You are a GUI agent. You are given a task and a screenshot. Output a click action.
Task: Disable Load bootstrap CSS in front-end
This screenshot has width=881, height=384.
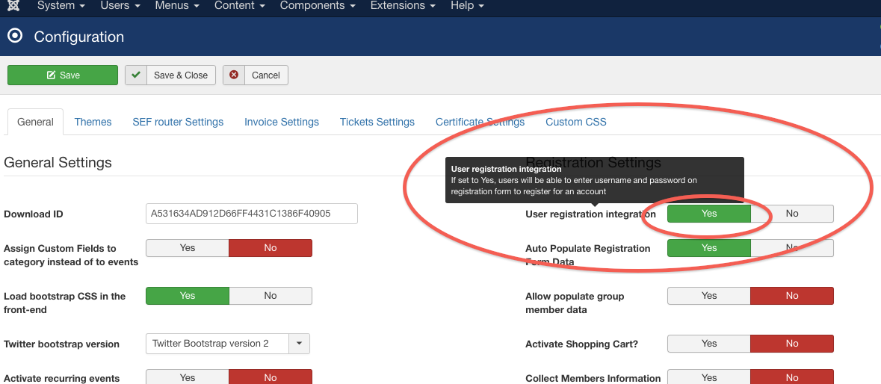(271, 296)
